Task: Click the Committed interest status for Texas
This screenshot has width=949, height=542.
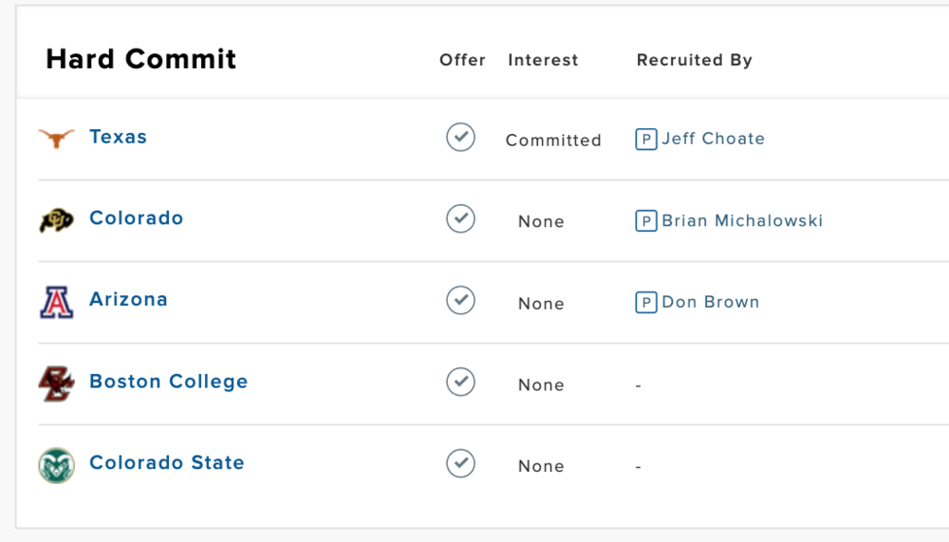Action: 553,140
